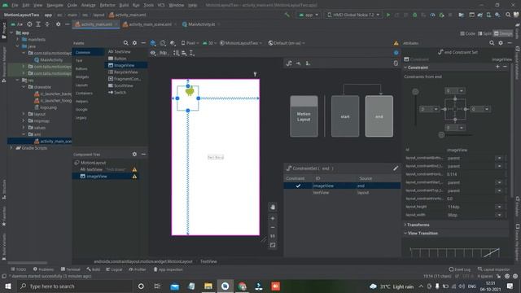Open the MotionLayoutTwo theme dropdown
The width and height of the screenshot is (521, 293).
click(x=241, y=43)
